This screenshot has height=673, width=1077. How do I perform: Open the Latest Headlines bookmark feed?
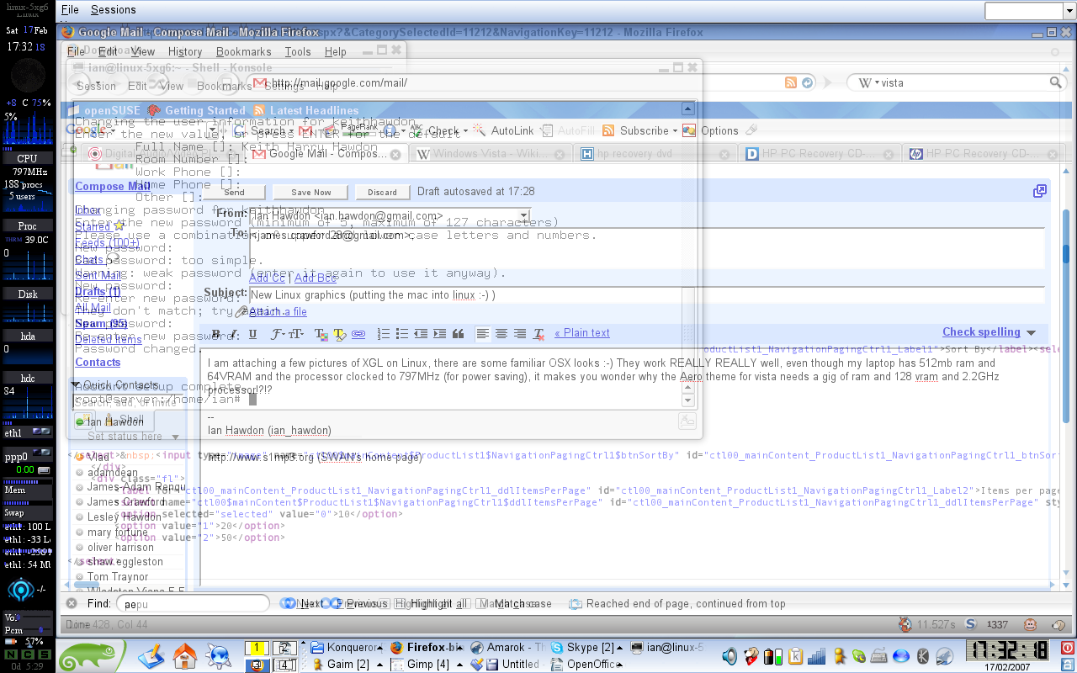tap(306, 110)
